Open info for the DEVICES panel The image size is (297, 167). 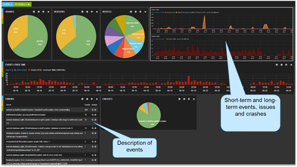coord(131,12)
